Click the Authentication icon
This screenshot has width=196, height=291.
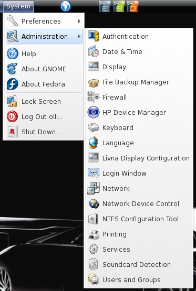pos(94,36)
